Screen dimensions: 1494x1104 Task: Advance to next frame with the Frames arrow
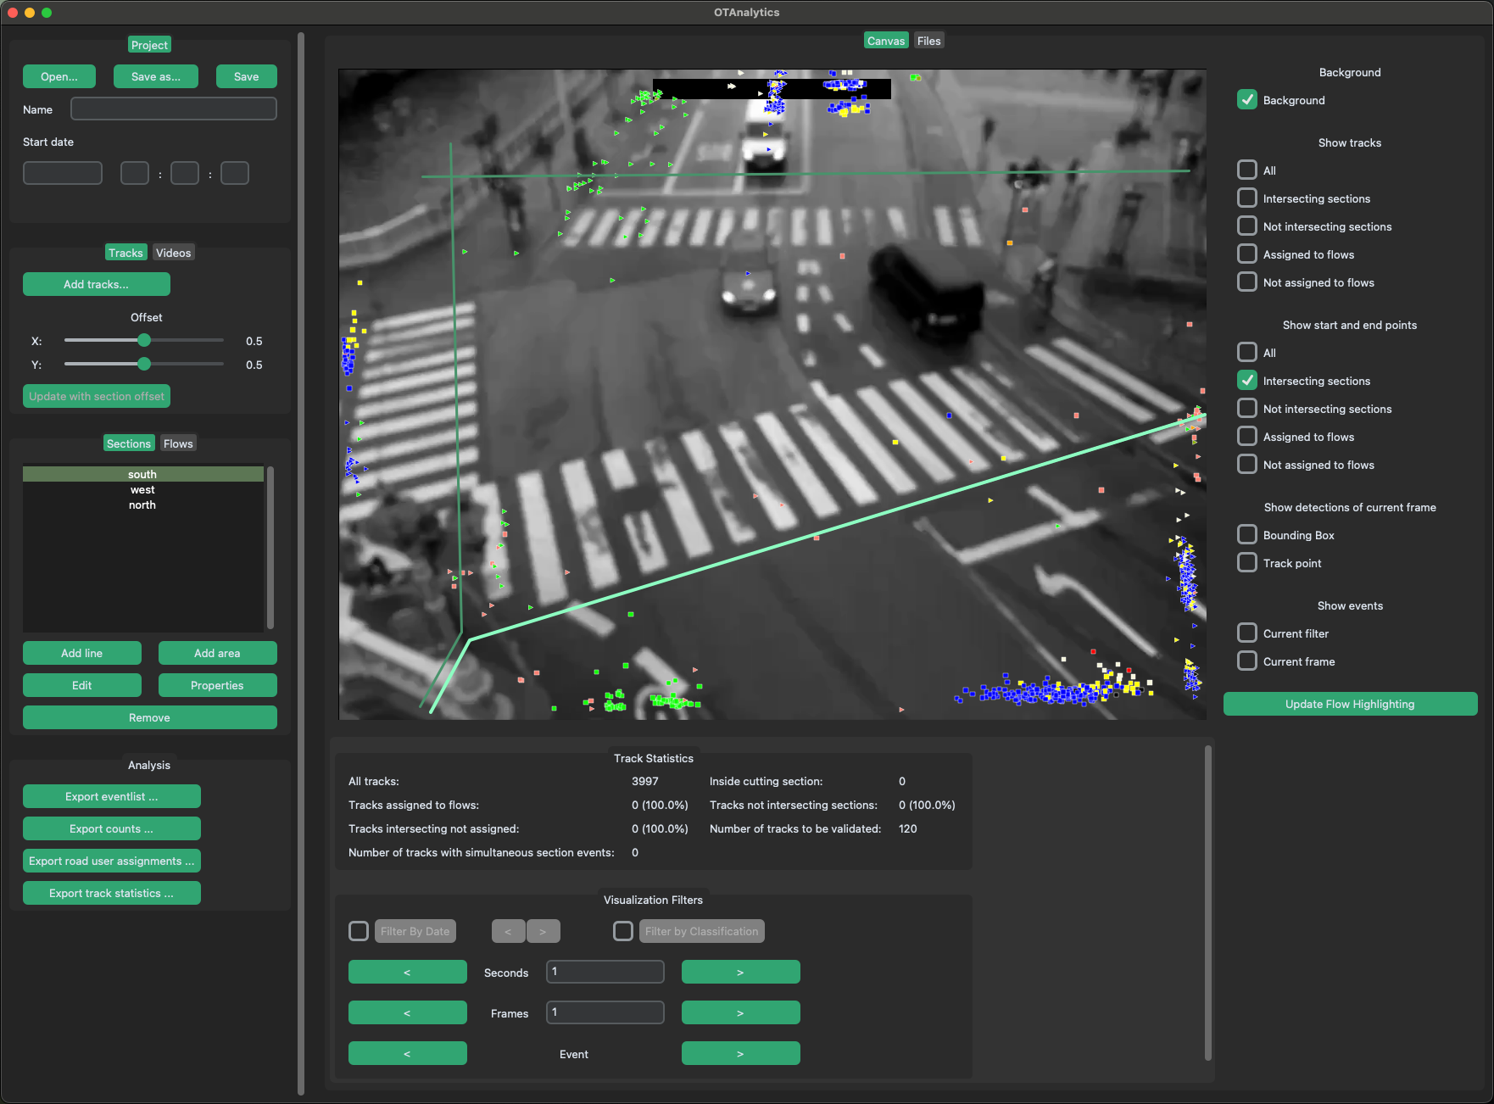[740, 1012]
